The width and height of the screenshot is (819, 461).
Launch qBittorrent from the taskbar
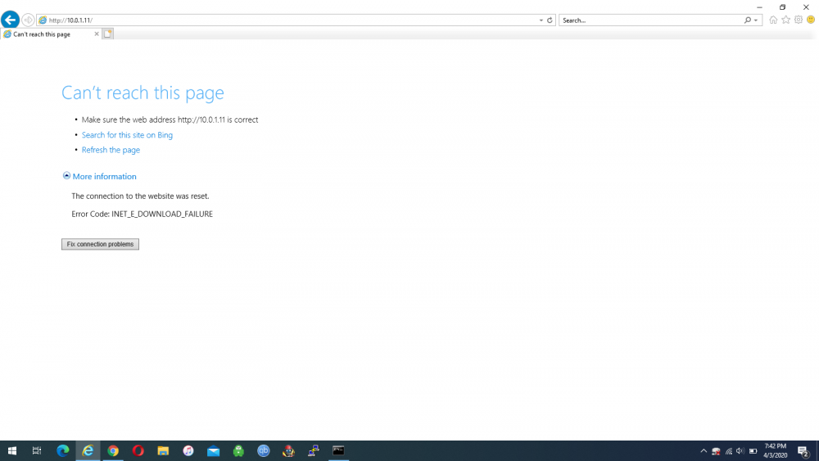(263, 450)
